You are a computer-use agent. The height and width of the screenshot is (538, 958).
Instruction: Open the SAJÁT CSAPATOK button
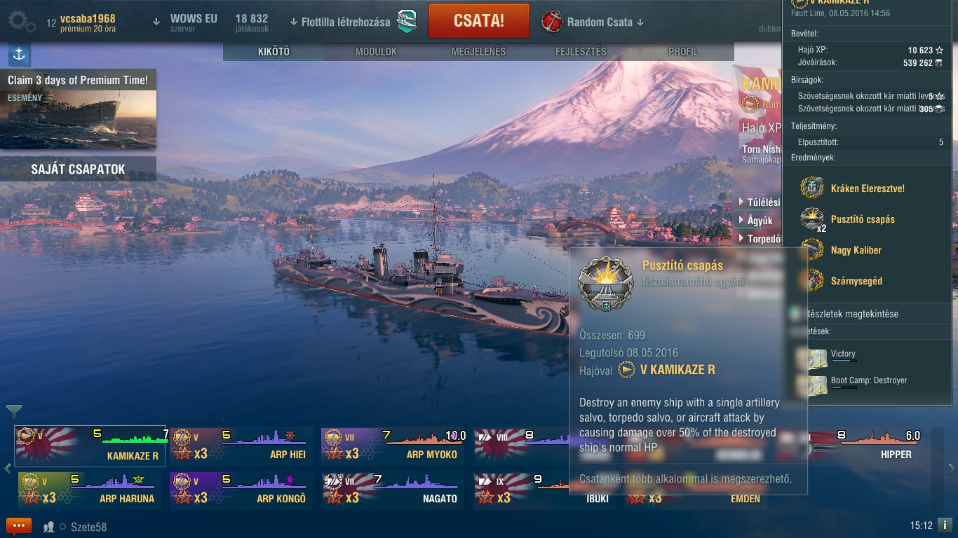[78, 169]
